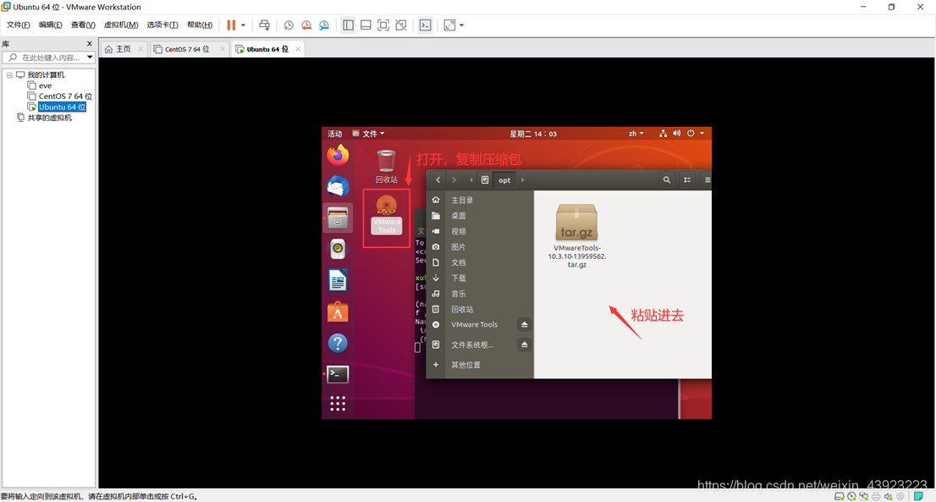Image resolution: width=936 pixels, height=502 pixels.
Task: Open the Ubuntu power system menu
Action: pyautogui.click(x=696, y=134)
